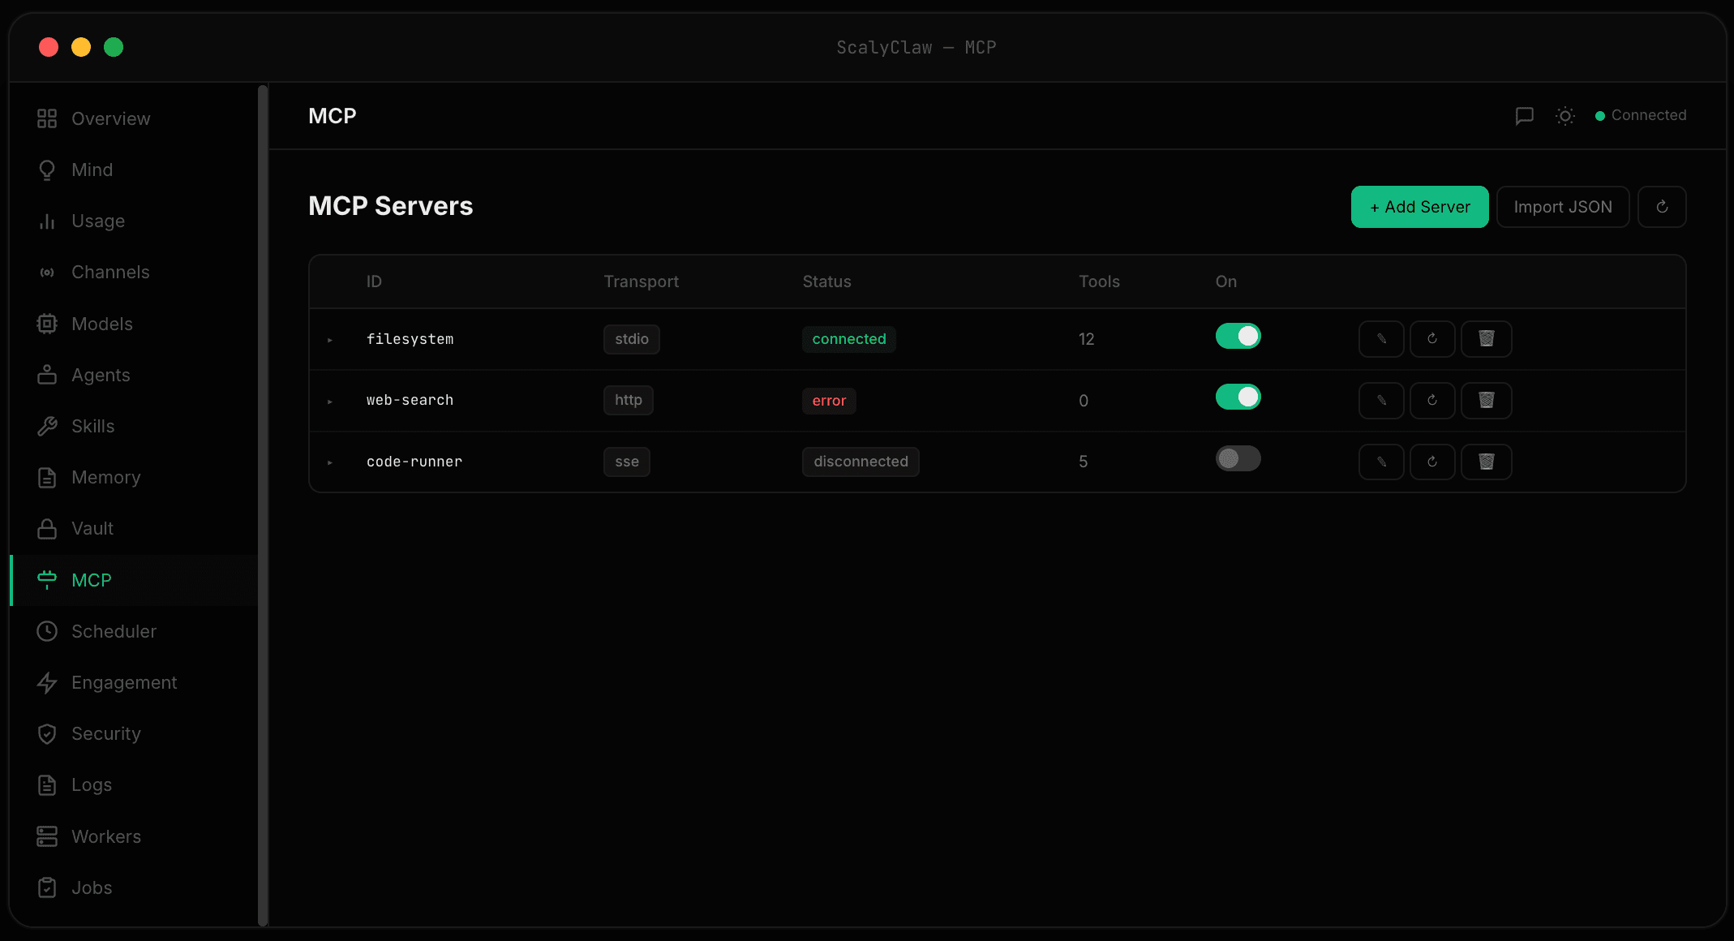Enable the code-runner server

point(1238,458)
